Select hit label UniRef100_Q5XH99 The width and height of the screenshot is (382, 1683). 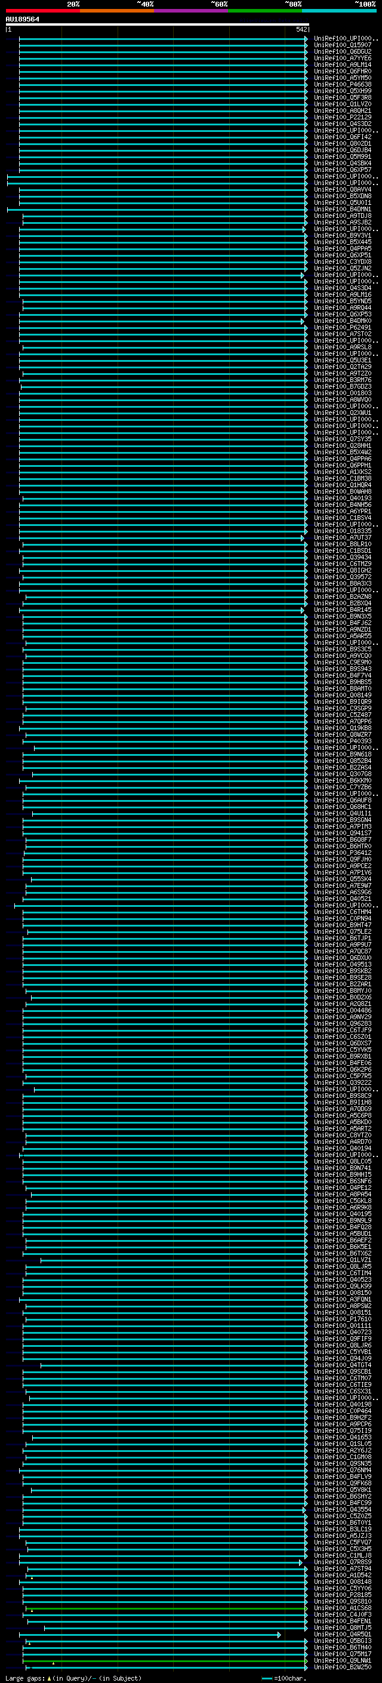pos(343,91)
